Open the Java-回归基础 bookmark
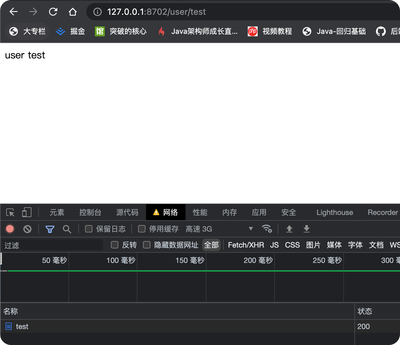The width and height of the screenshot is (400, 345). click(334, 31)
